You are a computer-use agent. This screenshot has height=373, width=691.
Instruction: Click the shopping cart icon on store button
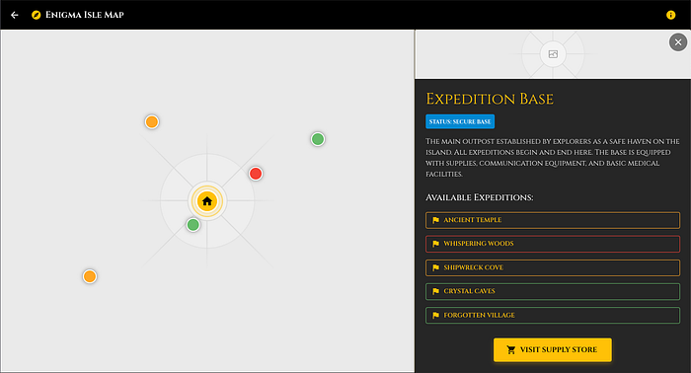click(x=511, y=350)
